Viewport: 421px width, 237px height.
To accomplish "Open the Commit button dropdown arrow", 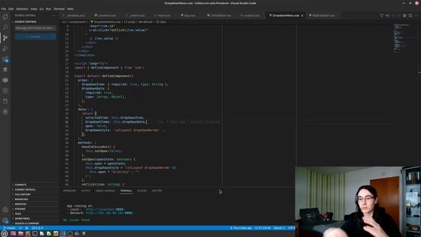I will point(53,37).
